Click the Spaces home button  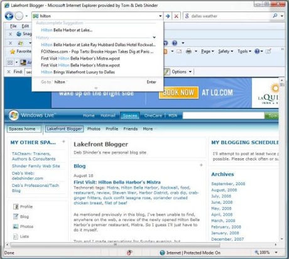24,129
